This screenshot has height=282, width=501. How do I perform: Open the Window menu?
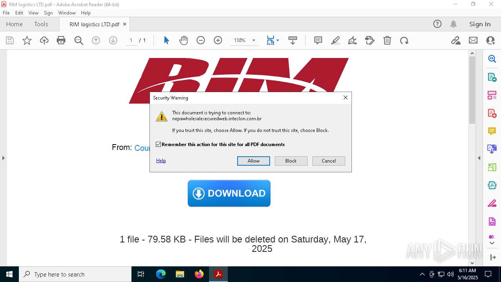point(67,13)
